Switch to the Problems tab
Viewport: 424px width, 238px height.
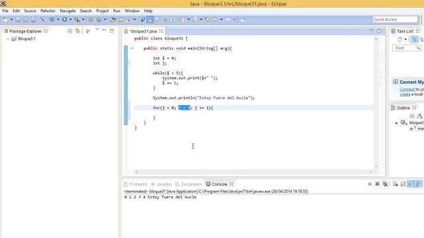point(135,184)
